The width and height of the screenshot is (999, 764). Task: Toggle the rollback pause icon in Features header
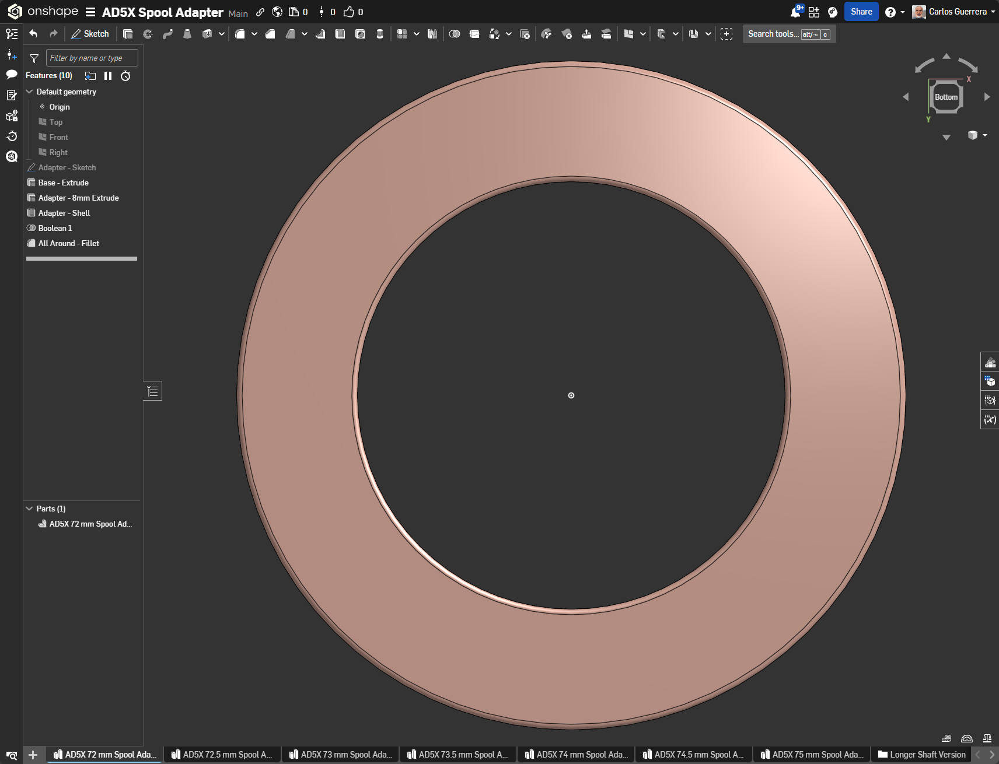coord(108,76)
